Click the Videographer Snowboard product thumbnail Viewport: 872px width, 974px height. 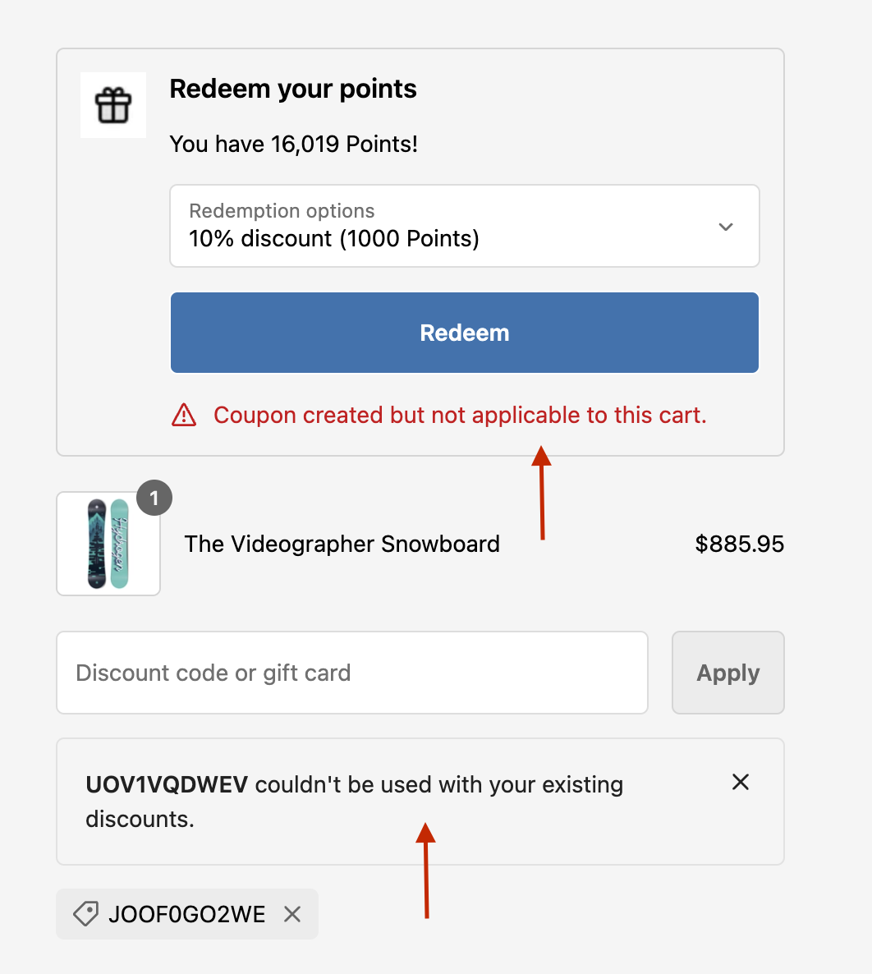coord(108,543)
